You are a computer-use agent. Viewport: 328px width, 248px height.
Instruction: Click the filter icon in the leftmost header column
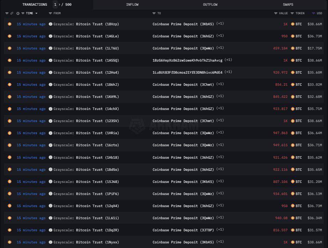point(7,13)
